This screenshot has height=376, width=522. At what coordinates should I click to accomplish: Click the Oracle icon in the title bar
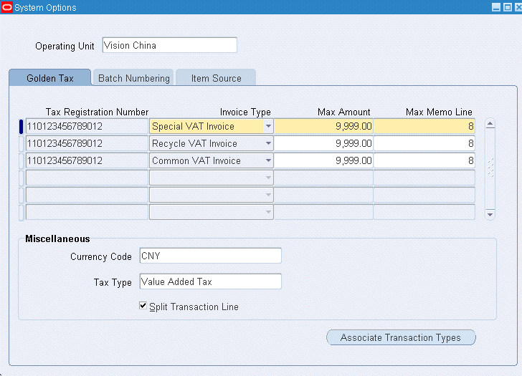pos(6,7)
